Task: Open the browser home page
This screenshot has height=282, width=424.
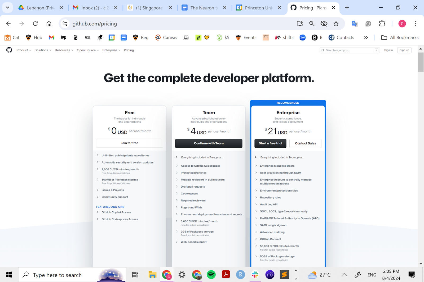Action: coord(49,24)
